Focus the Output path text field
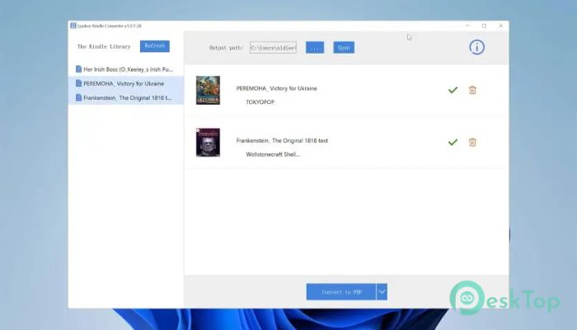The image size is (577, 330). coord(273,48)
